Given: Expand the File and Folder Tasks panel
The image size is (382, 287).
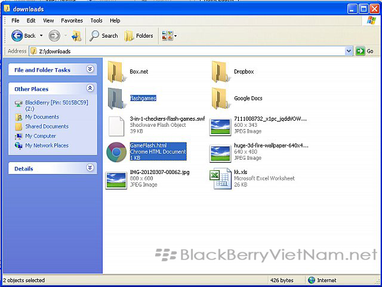Looking at the screenshot, I should (90, 69).
